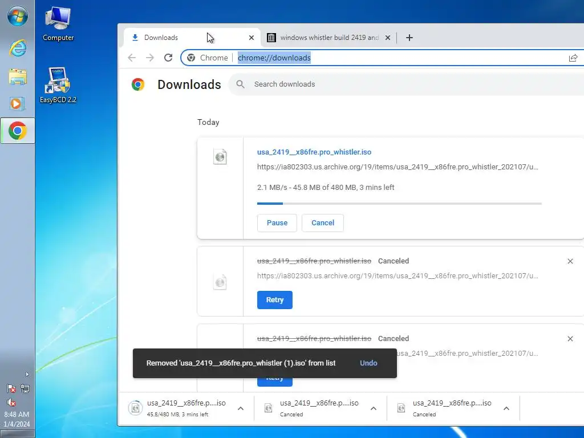
Task: Open the source URL of the first canceled download
Action: pos(398,276)
